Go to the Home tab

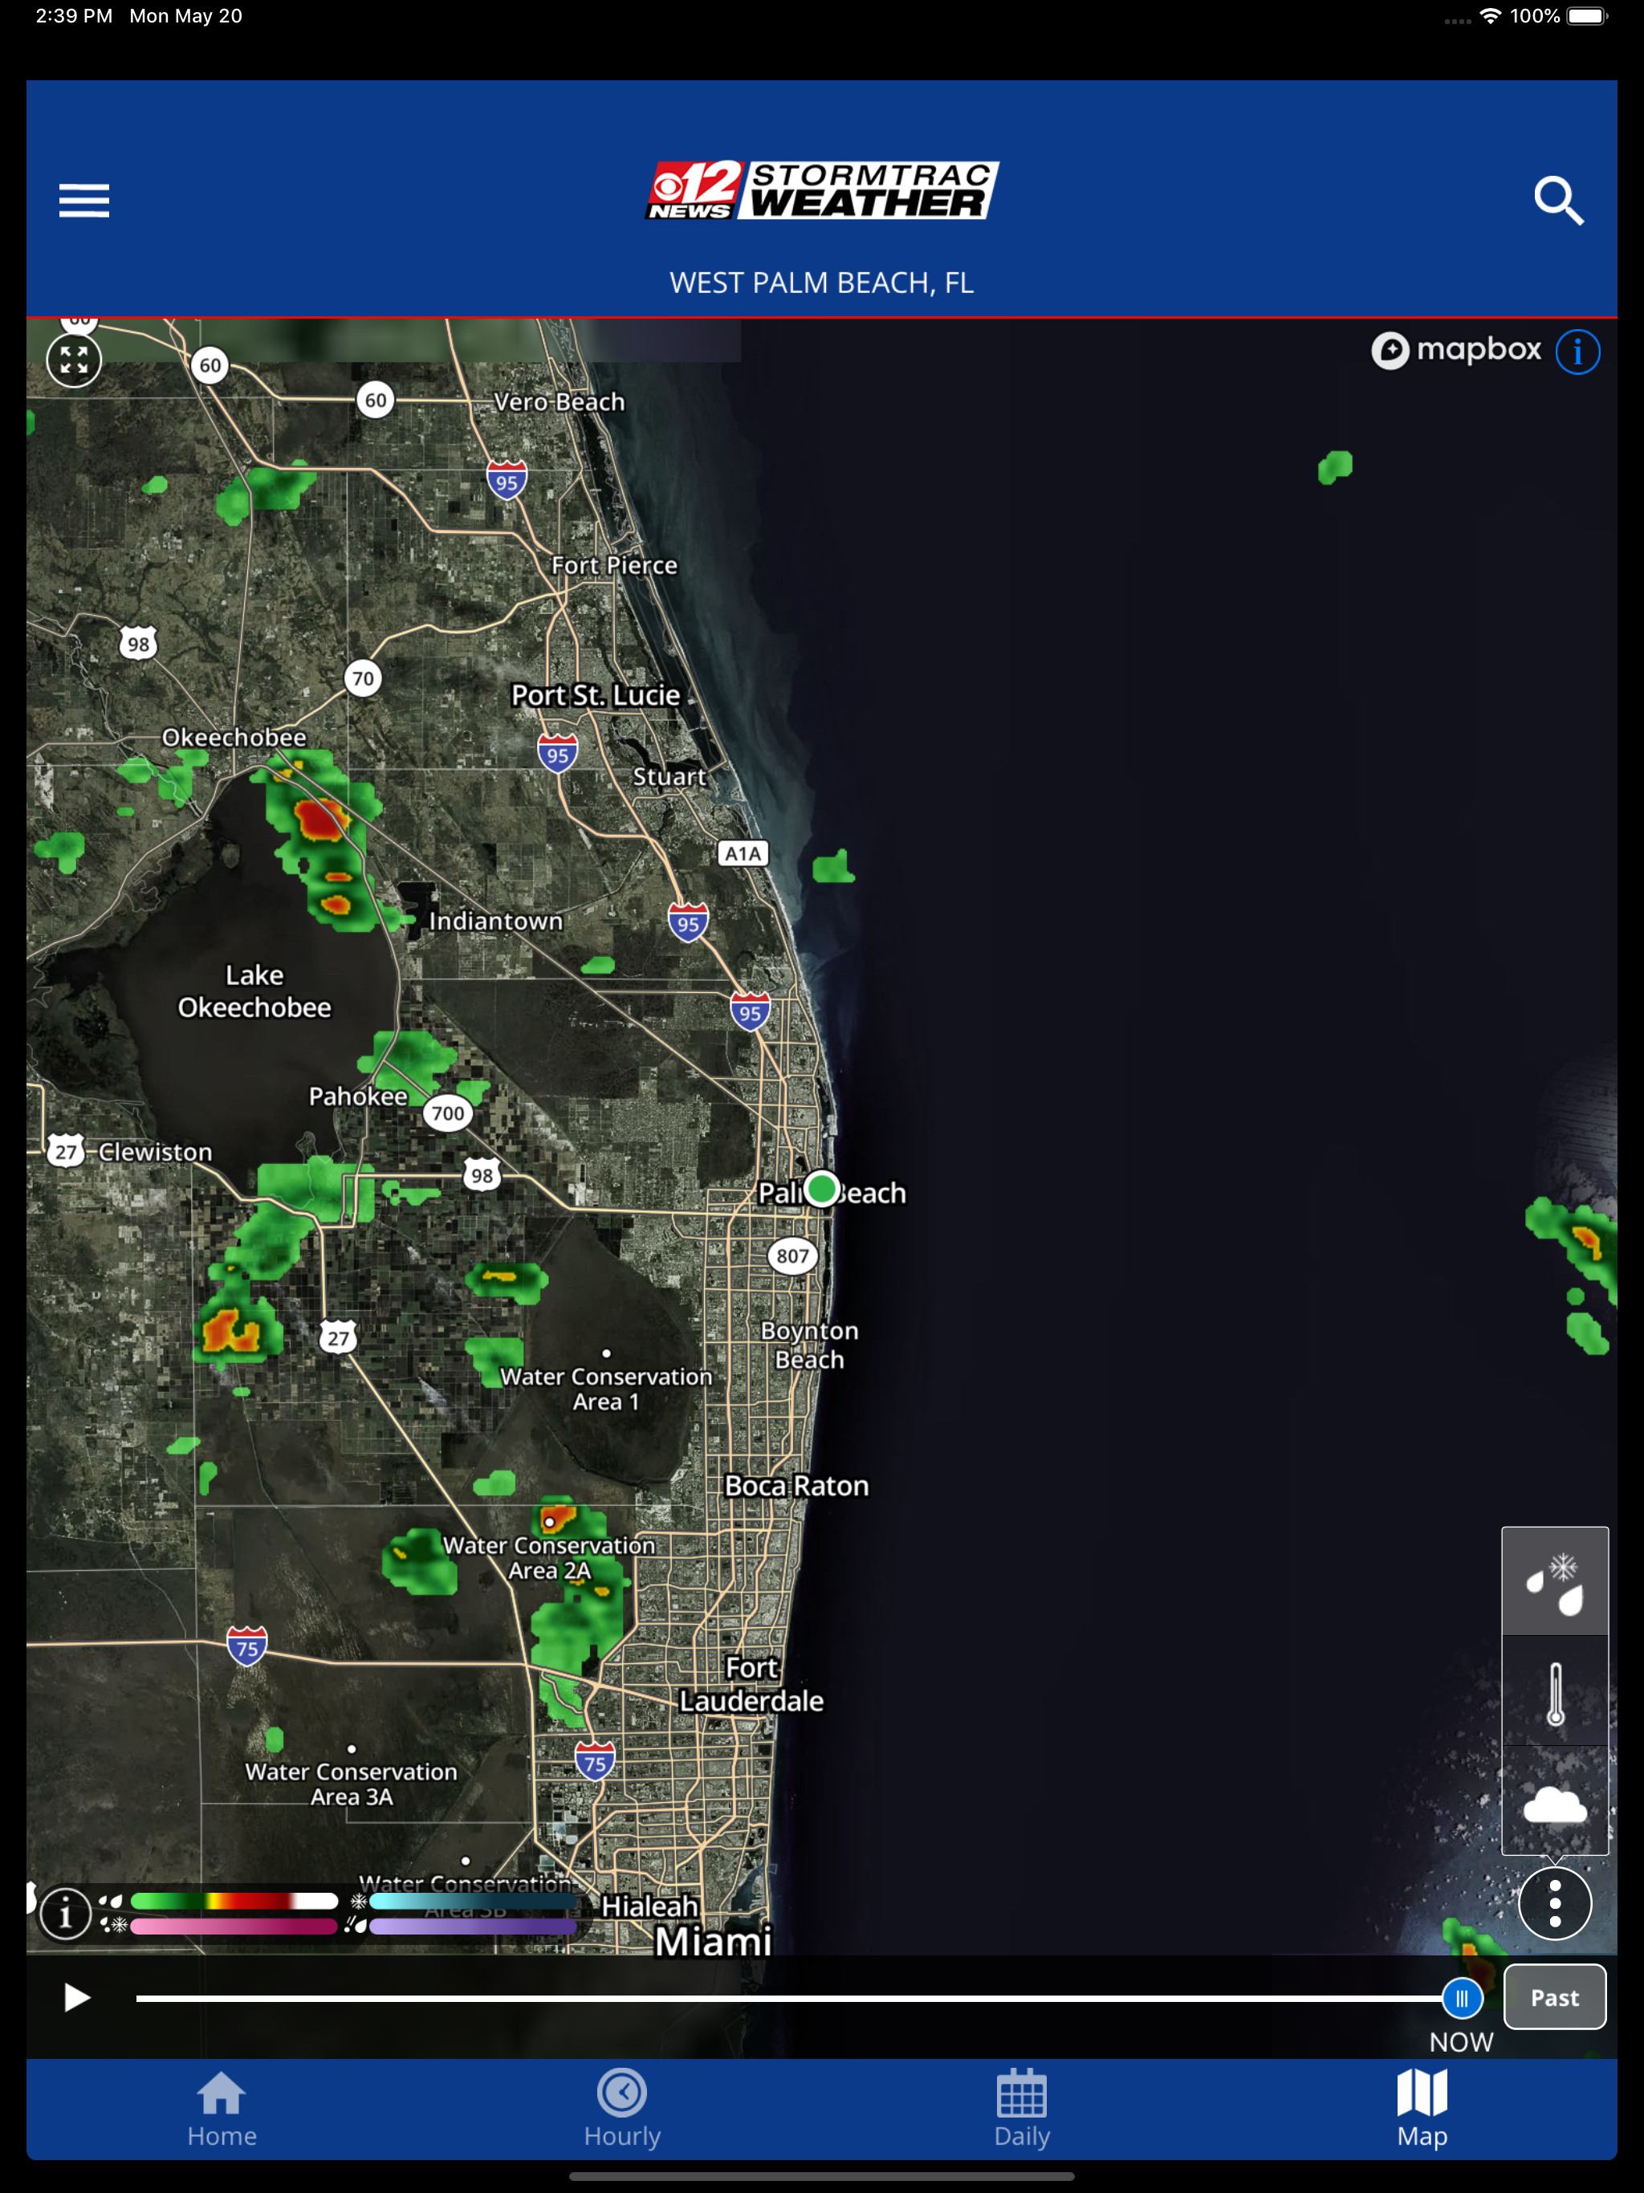(x=221, y=2109)
